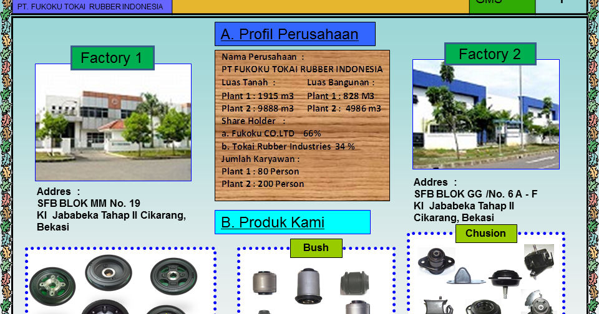The height and width of the screenshot is (314, 599).
Task: Select the 'Jumlah Karyawan :' line
Action: pyautogui.click(x=261, y=159)
